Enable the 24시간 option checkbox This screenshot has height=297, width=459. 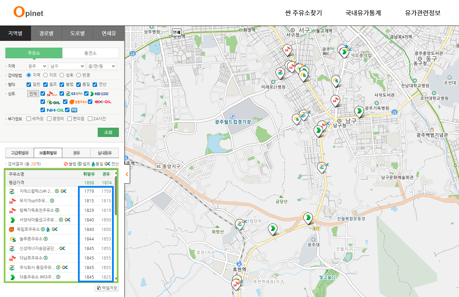tap(90, 119)
